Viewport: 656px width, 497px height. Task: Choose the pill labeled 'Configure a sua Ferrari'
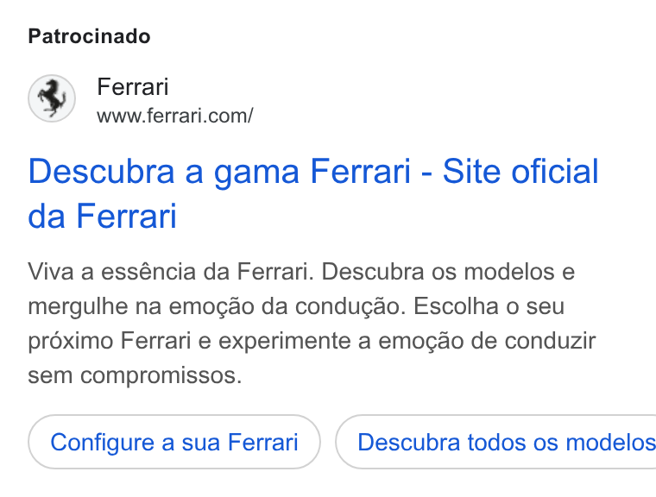[x=174, y=442]
